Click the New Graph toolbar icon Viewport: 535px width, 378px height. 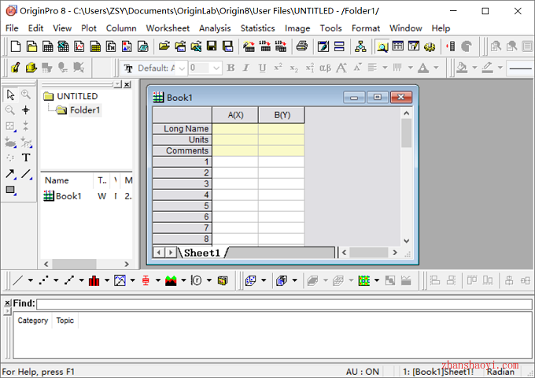79,46
